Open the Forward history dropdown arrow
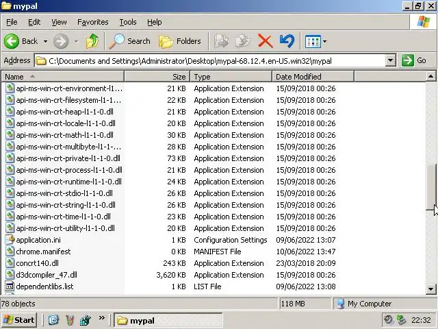This screenshot has width=438, height=329. click(76, 42)
